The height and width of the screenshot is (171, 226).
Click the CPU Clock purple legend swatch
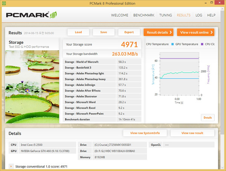coord(202,44)
